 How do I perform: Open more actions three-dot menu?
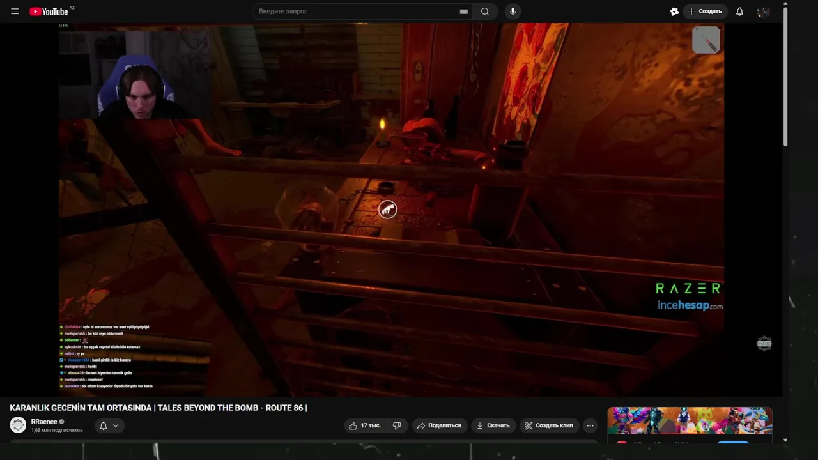(590, 425)
